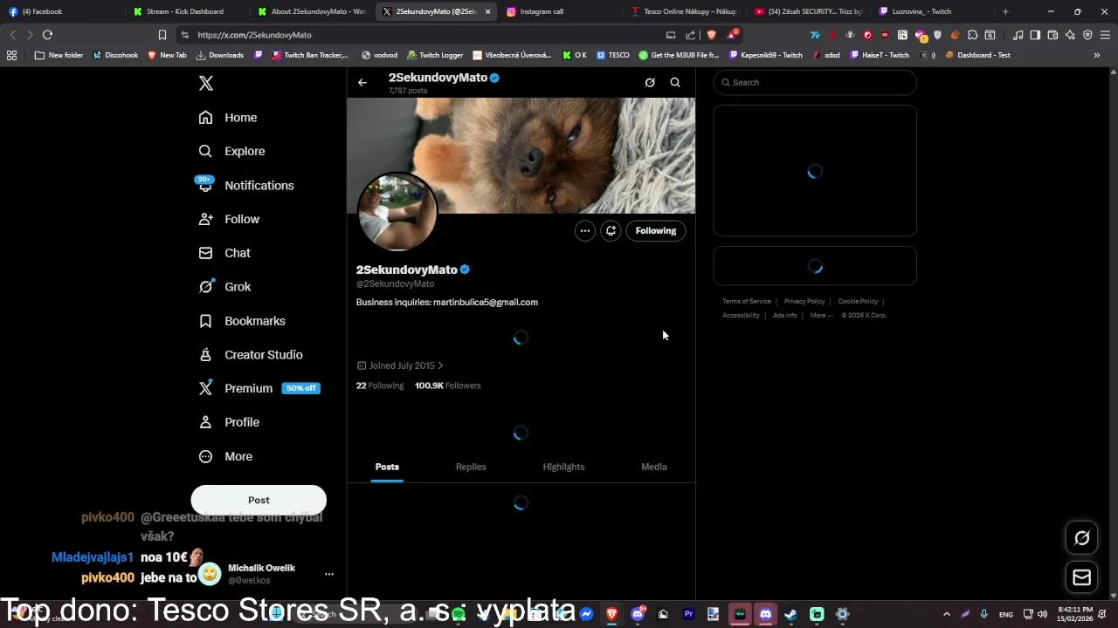1118x628 pixels.
Task: Open floating Messages envelope button
Action: pyautogui.click(x=1082, y=577)
